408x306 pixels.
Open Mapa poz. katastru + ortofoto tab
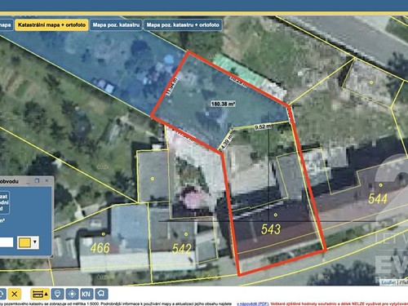(183, 25)
